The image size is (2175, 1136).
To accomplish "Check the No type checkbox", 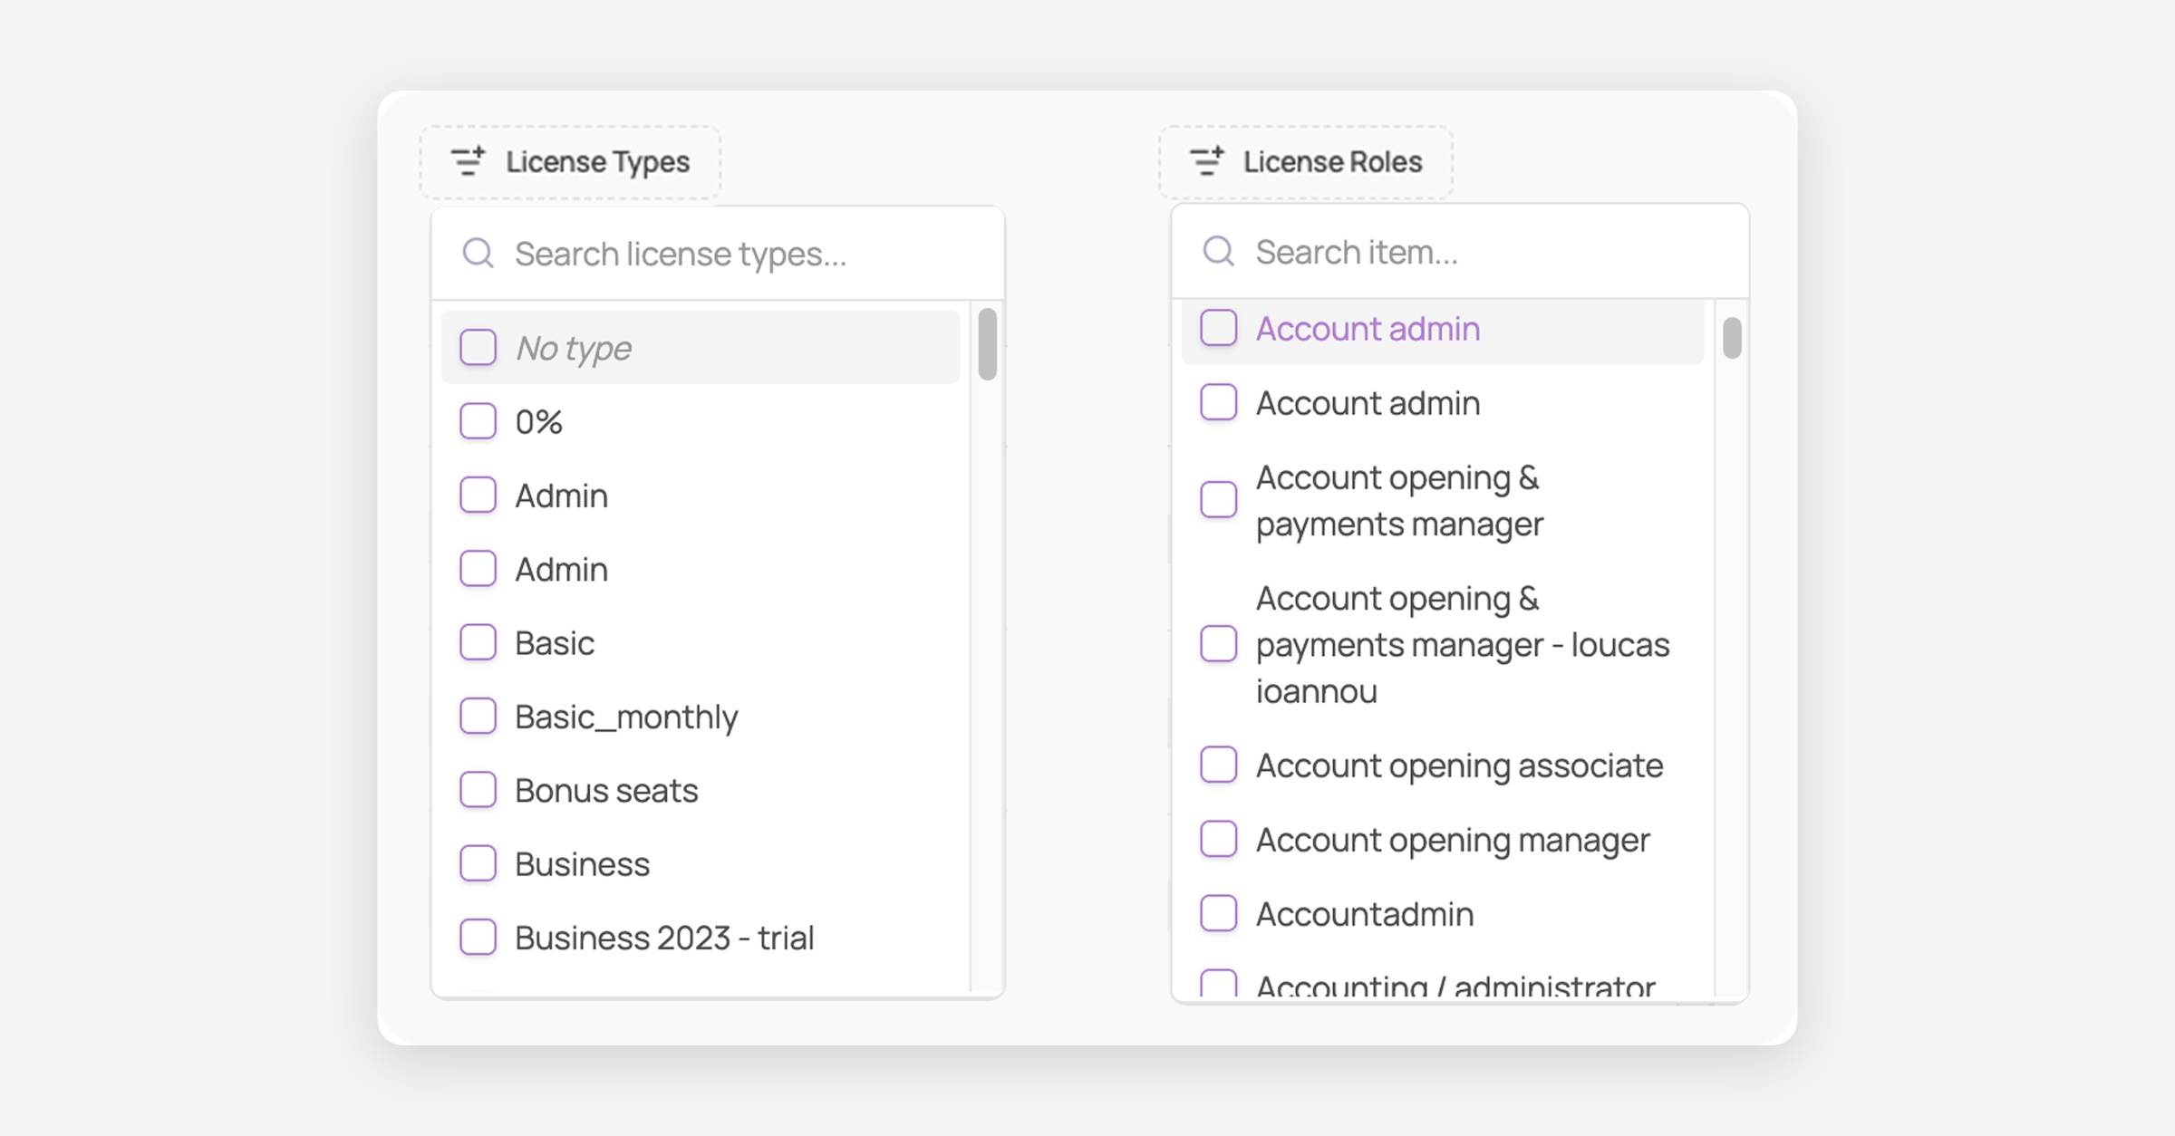I will tap(478, 347).
